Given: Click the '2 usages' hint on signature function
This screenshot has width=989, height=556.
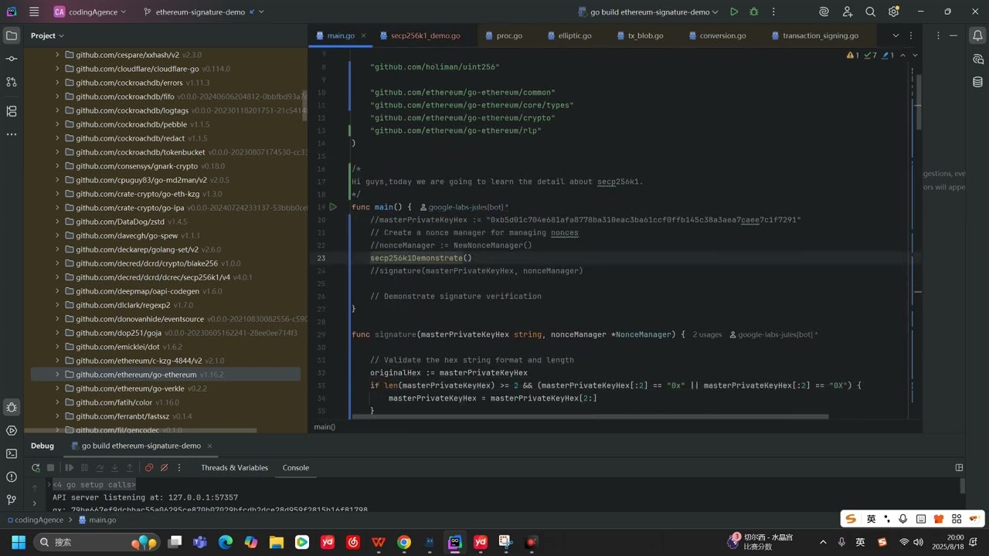Looking at the screenshot, I should coord(707,334).
